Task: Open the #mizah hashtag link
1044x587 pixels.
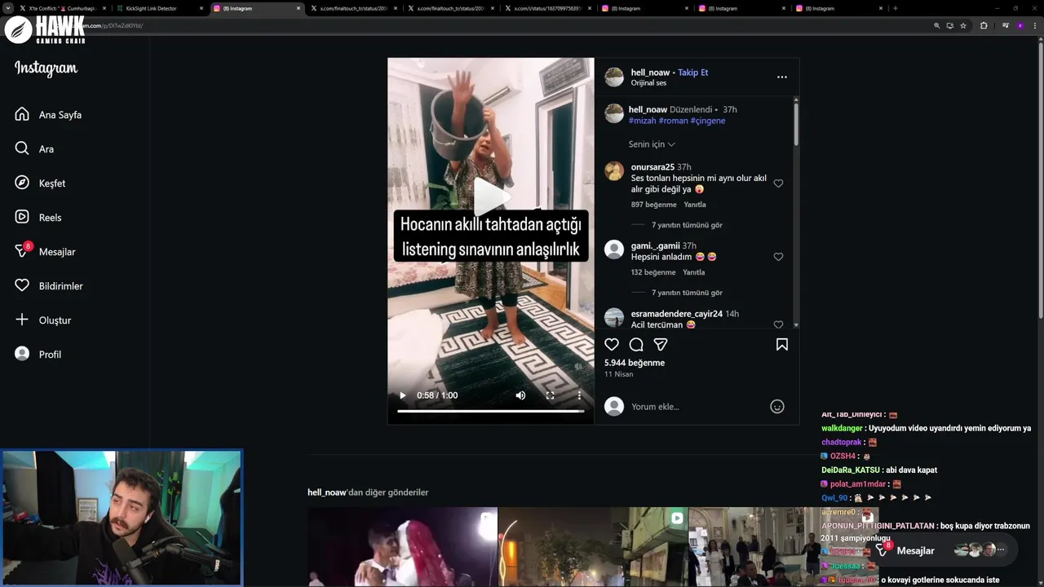Action: [x=642, y=121]
